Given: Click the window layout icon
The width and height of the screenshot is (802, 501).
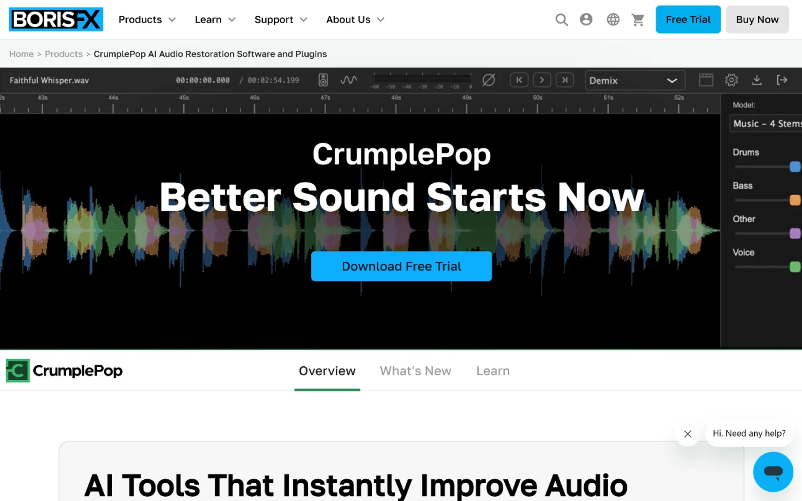Looking at the screenshot, I should (x=706, y=80).
